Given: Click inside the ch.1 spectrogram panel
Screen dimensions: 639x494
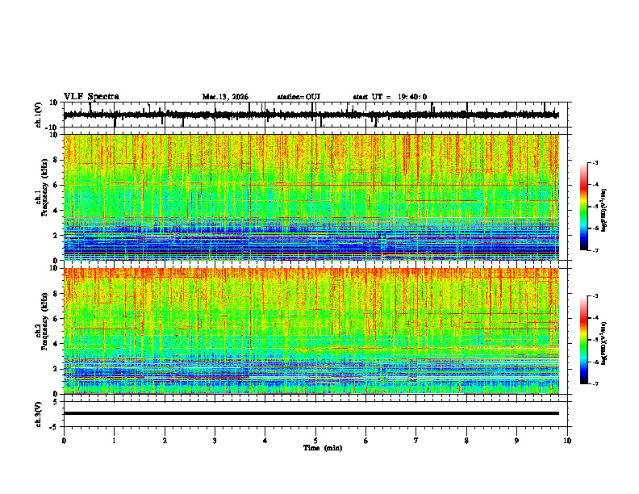Looking at the screenshot, I should [311, 197].
